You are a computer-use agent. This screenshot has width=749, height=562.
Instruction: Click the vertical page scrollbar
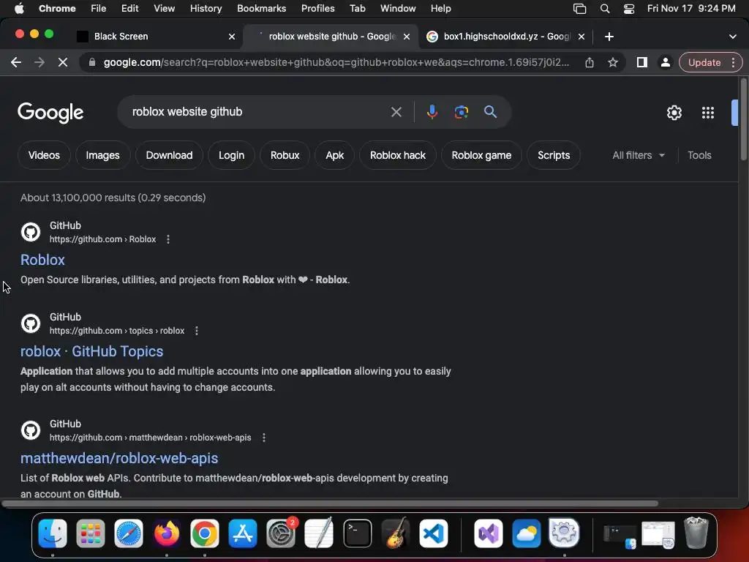pos(743,119)
